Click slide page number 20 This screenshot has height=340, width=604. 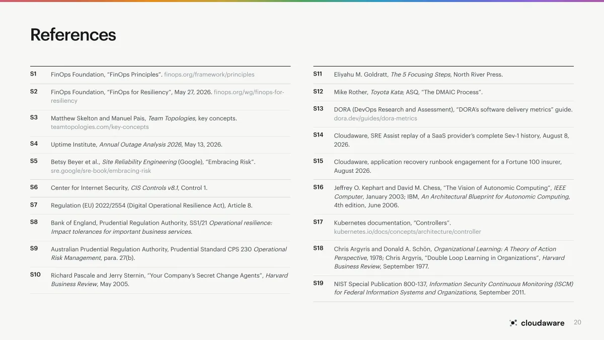pyautogui.click(x=577, y=322)
